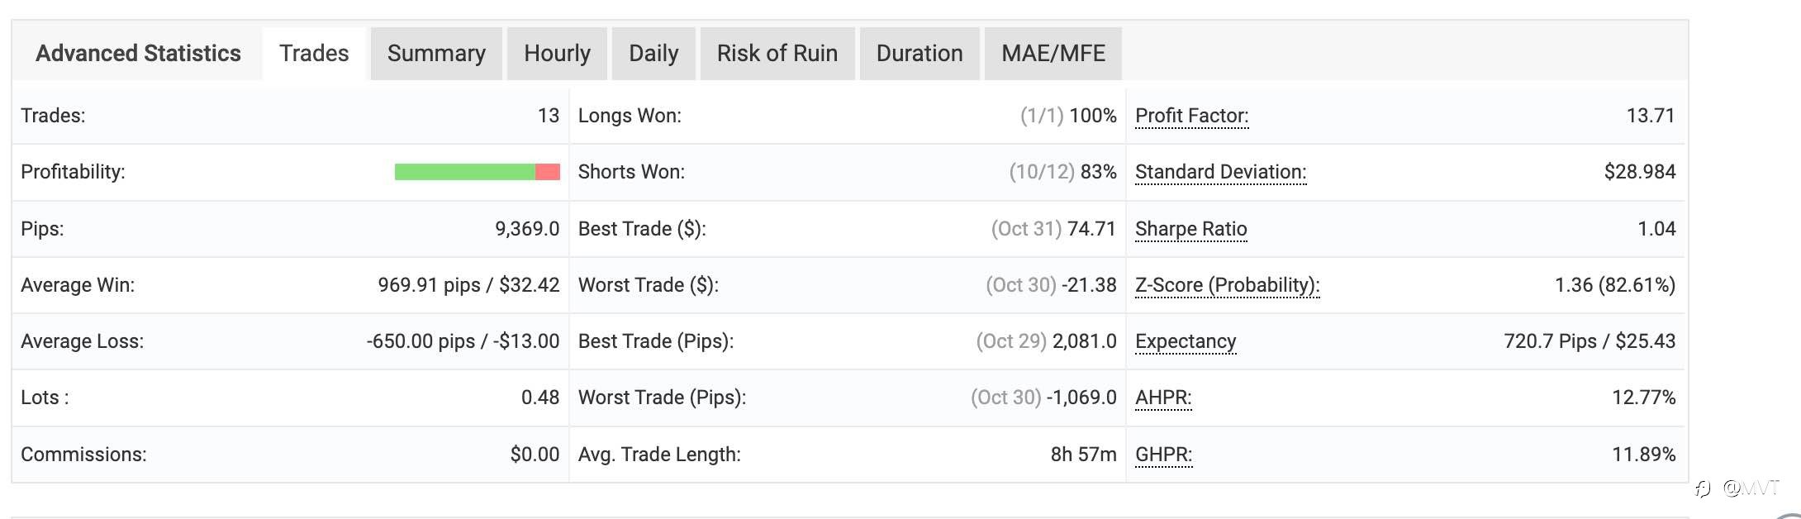Open the Risk of Ruin tab
The width and height of the screenshot is (1801, 519).
(x=777, y=54)
